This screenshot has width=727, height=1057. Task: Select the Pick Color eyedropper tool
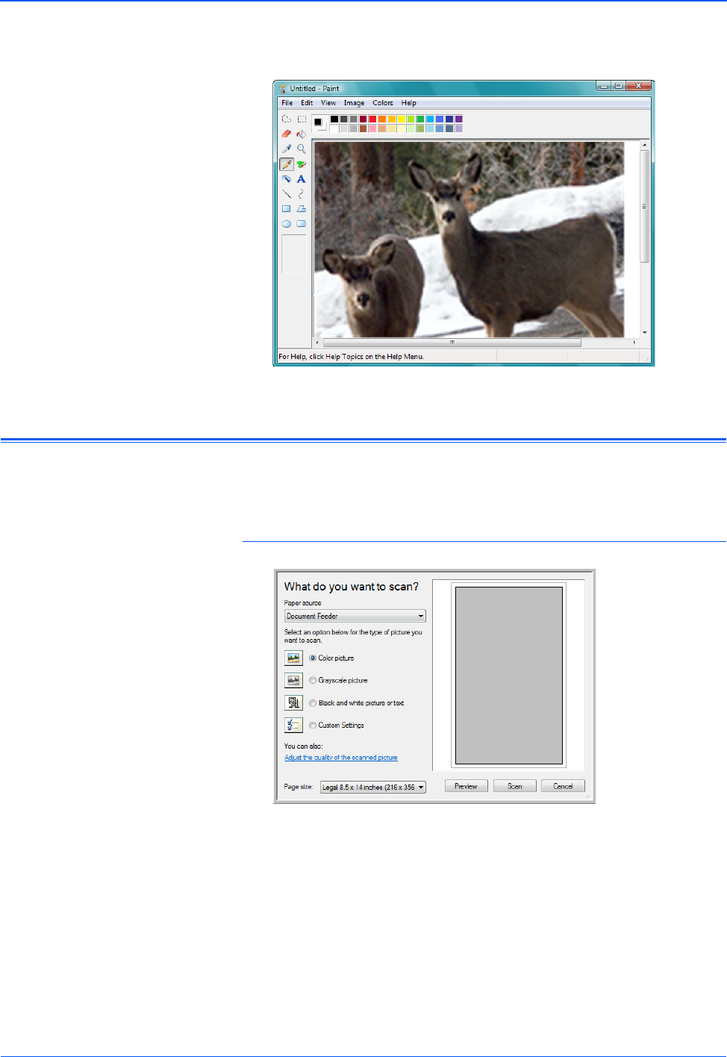tap(287, 149)
